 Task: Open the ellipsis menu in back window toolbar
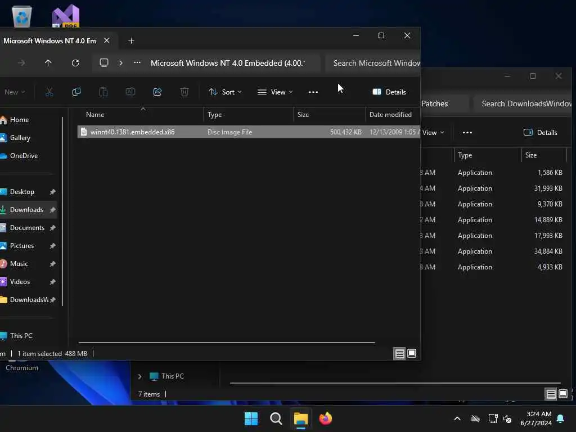(x=467, y=133)
